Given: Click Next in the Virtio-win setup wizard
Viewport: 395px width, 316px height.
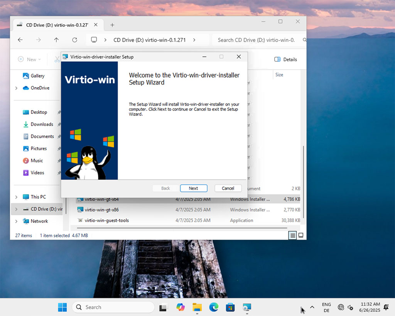Looking at the screenshot, I should click(x=194, y=188).
